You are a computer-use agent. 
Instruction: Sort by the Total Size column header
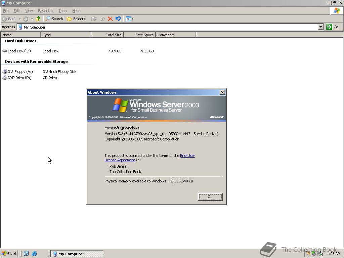coord(107,35)
